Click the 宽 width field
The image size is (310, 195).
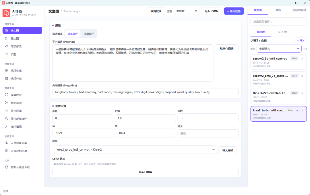pyautogui.click(x=83, y=133)
